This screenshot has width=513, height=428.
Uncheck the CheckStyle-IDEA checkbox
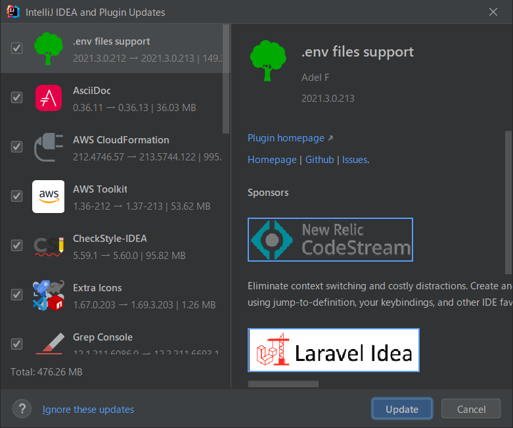16,245
